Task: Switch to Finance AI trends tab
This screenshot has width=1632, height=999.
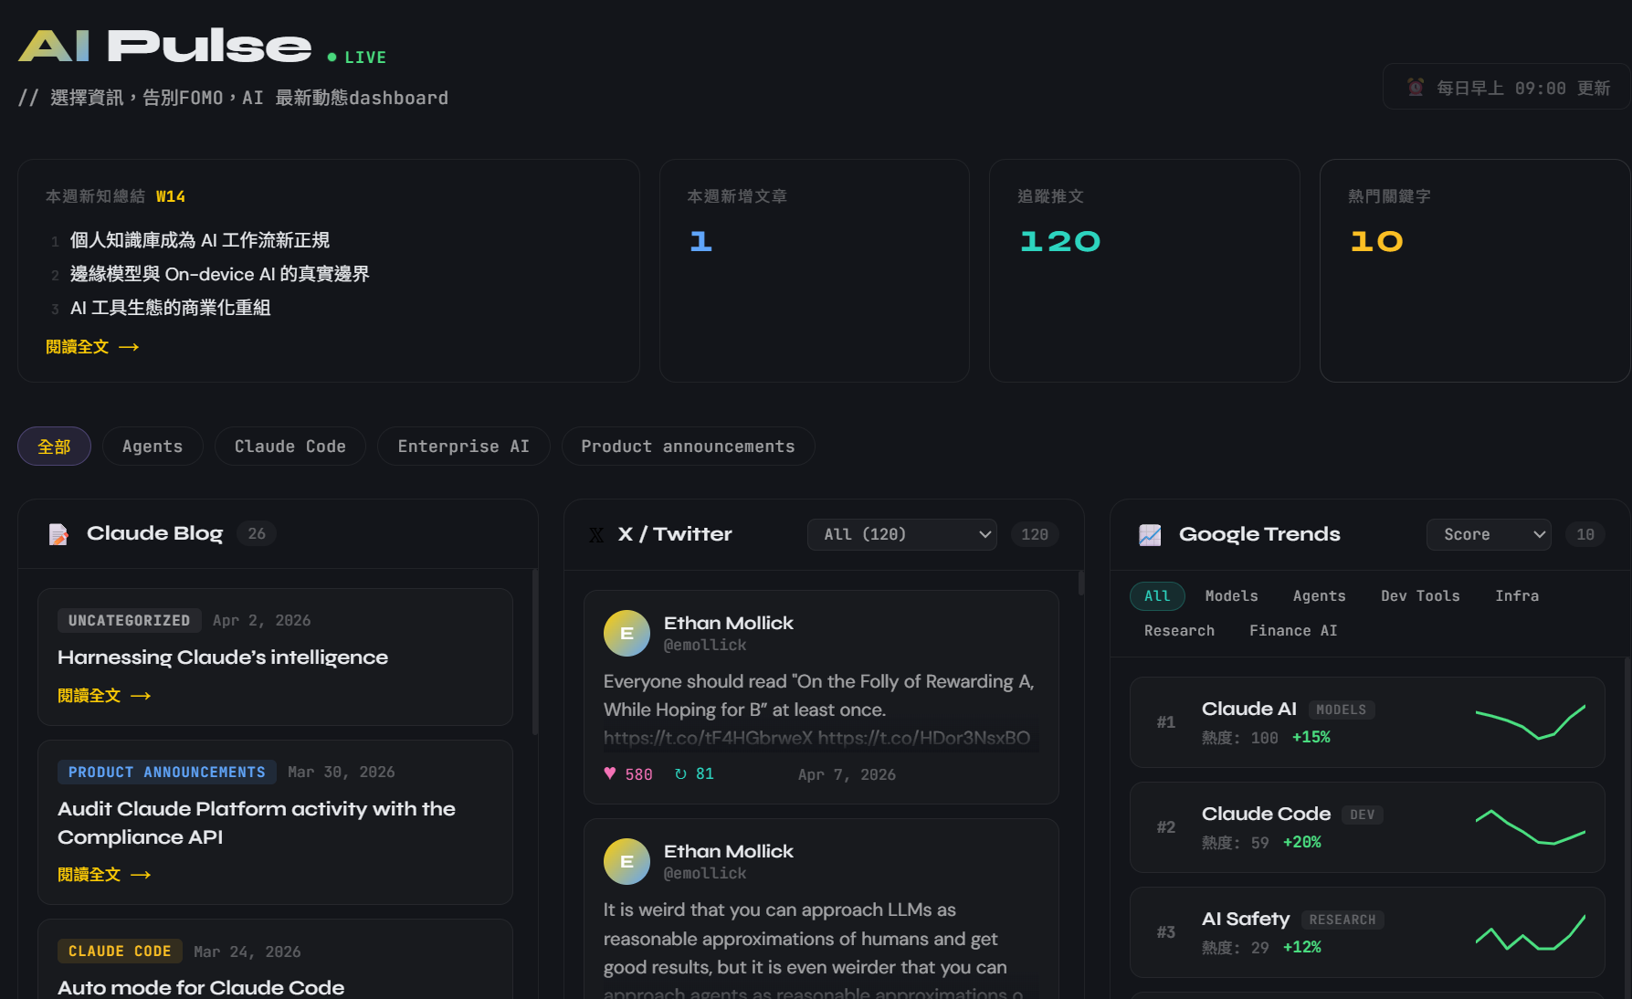Action: coord(1293,631)
